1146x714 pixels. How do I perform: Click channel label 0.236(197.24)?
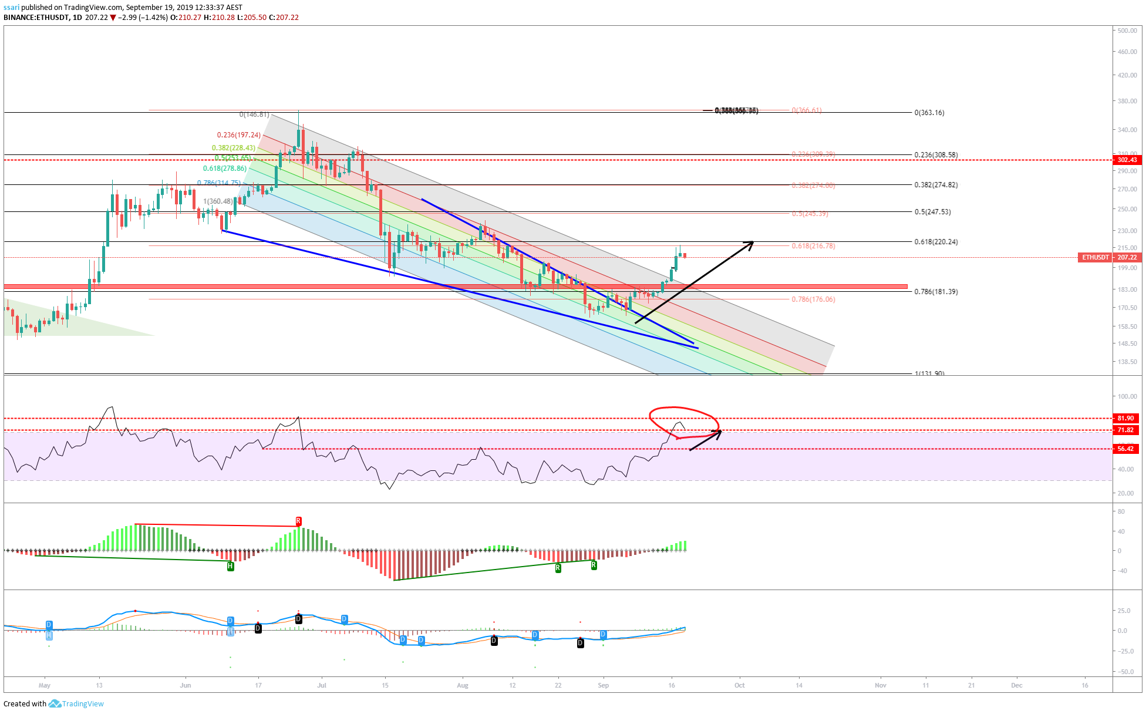[x=239, y=135]
